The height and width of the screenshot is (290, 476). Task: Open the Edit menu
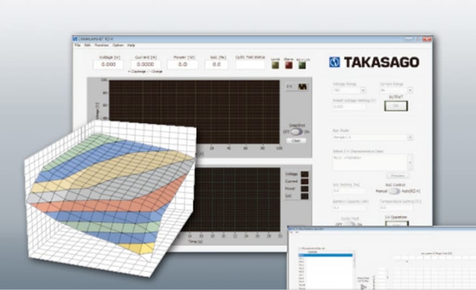click(87, 45)
